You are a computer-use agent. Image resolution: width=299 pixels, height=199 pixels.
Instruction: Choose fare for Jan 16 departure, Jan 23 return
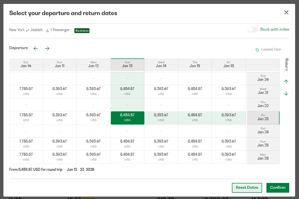coord(229,118)
